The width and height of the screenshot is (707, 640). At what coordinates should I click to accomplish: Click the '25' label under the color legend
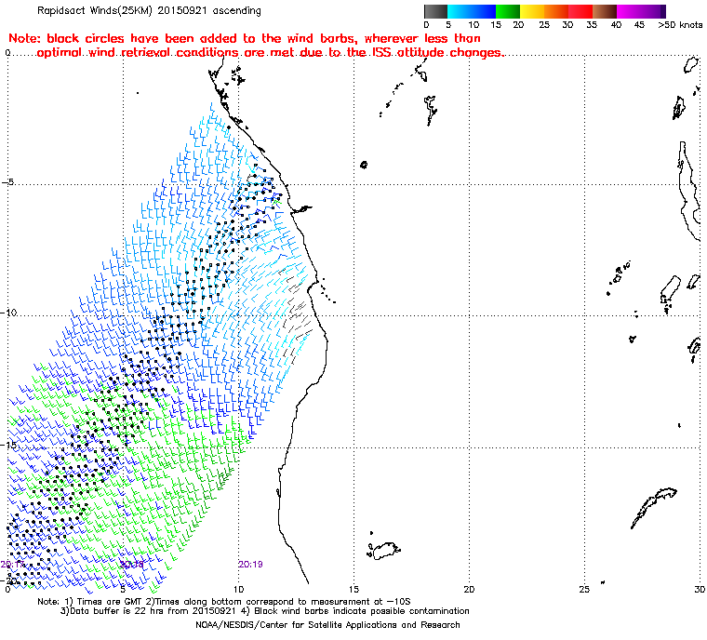click(x=544, y=25)
